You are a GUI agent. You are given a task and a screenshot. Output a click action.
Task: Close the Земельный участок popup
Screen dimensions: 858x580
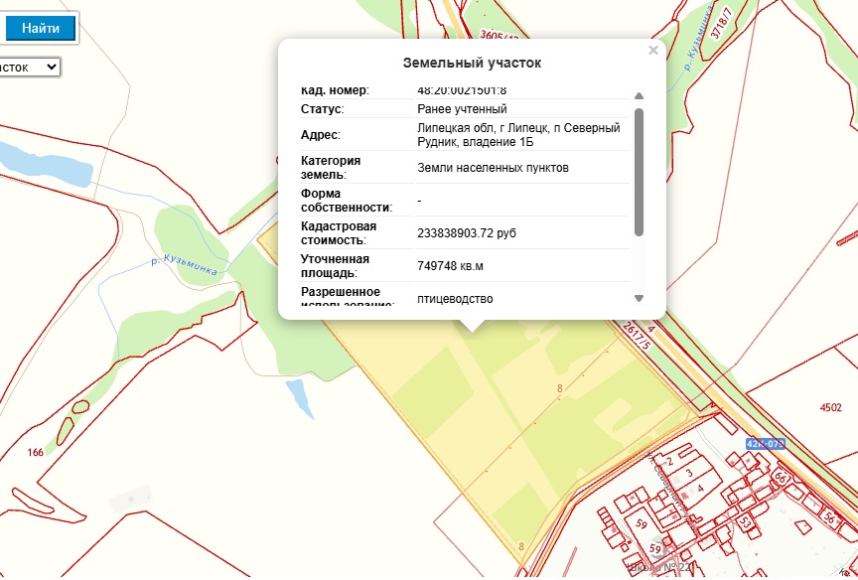(x=652, y=51)
